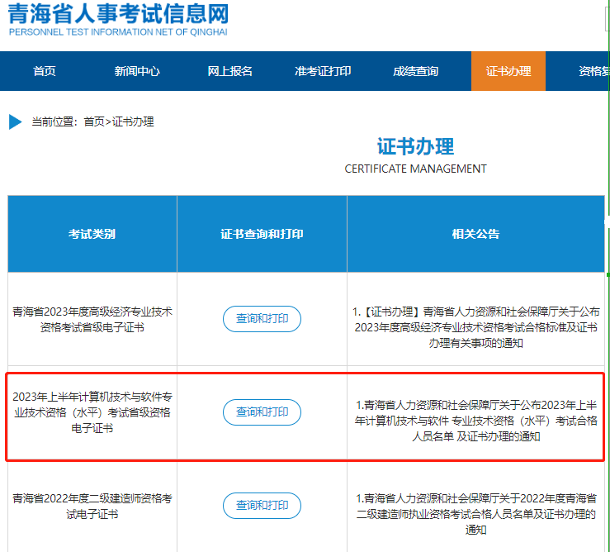610x552 pixels.
Task: Open 首页 in the top navigation bar
Action: (45, 71)
